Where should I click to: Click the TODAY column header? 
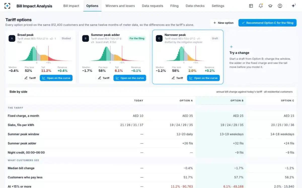point(139,101)
